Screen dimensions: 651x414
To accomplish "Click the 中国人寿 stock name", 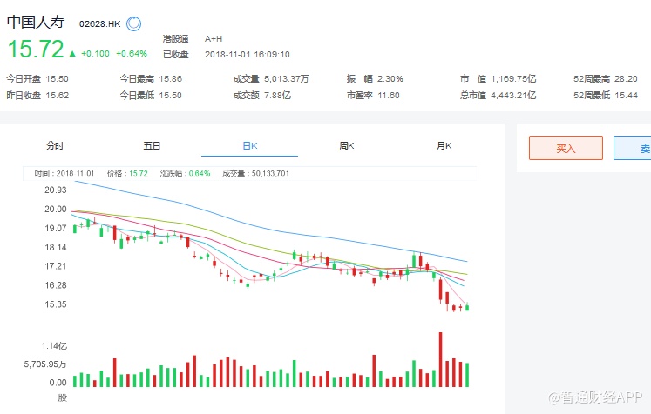I will [37, 23].
